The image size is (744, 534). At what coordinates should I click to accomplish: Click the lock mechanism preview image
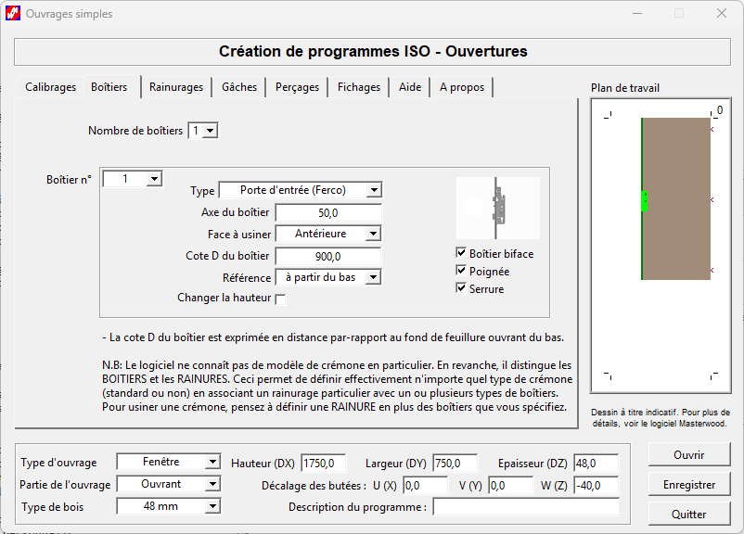[496, 208]
